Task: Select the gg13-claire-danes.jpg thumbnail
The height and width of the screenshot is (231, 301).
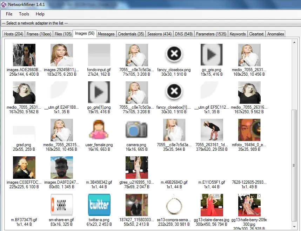Action: (212, 205)
